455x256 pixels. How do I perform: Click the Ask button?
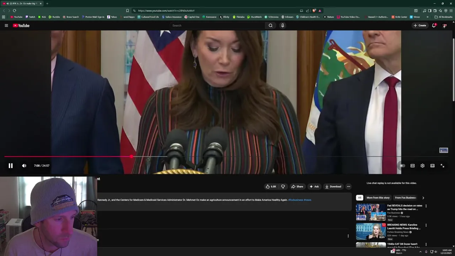coord(314,187)
